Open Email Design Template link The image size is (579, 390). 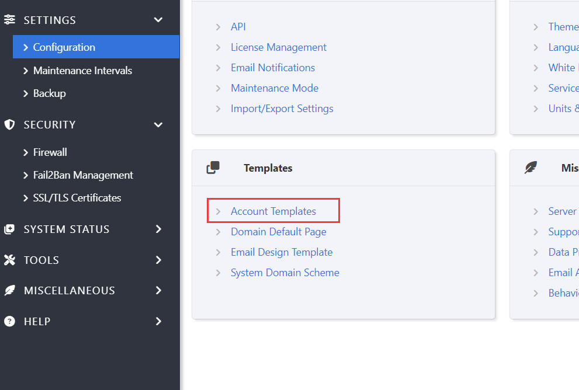pyautogui.click(x=281, y=252)
